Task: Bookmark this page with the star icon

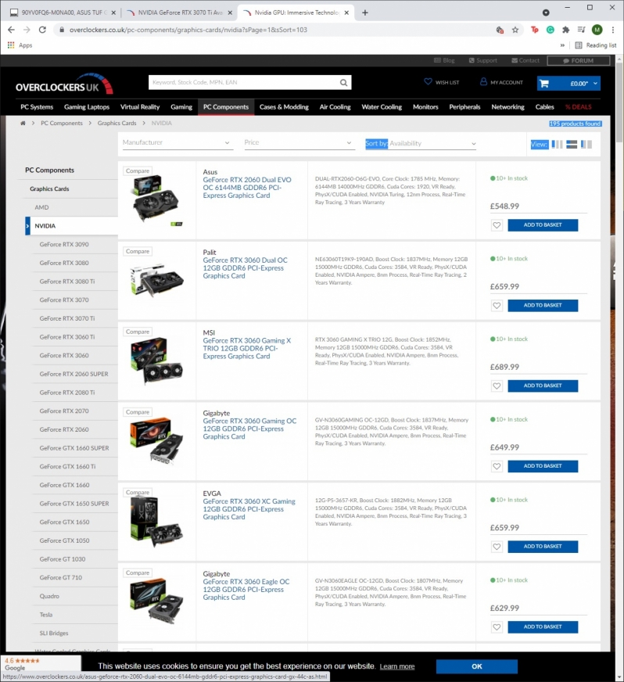Action: pyautogui.click(x=515, y=30)
